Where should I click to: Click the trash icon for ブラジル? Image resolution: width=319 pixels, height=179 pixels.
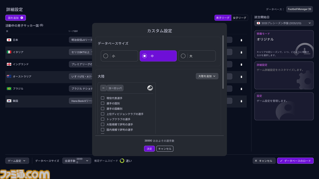(x=241, y=89)
